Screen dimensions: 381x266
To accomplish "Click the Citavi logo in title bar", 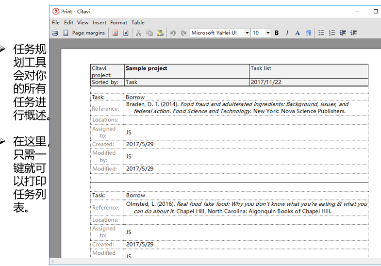I will (56, 12).
